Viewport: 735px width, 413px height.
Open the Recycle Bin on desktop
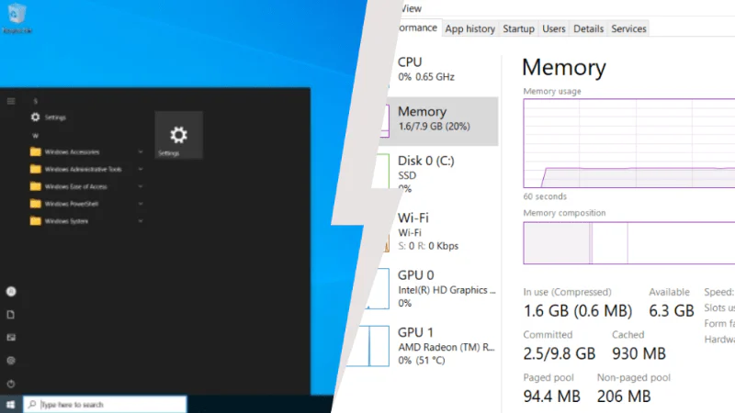[16, 15]
